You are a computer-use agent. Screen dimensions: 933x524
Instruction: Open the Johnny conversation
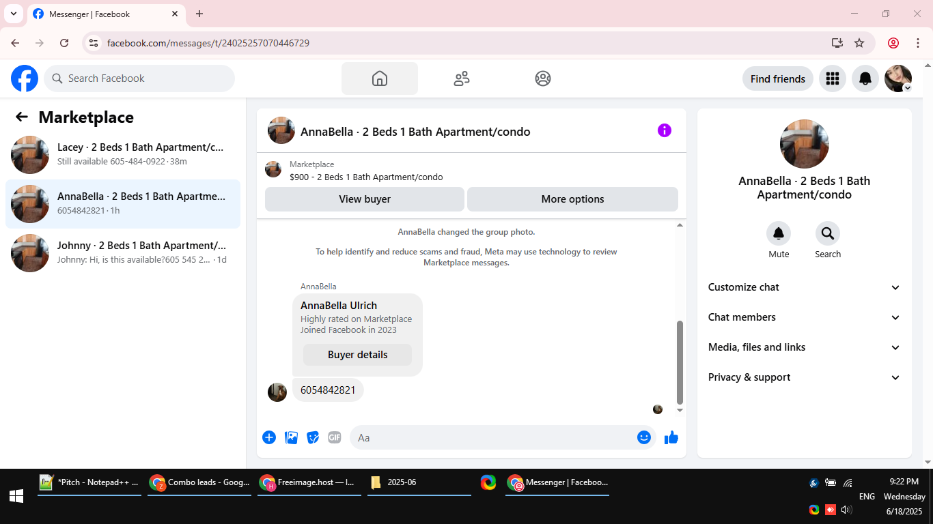(x=123, y=253)
